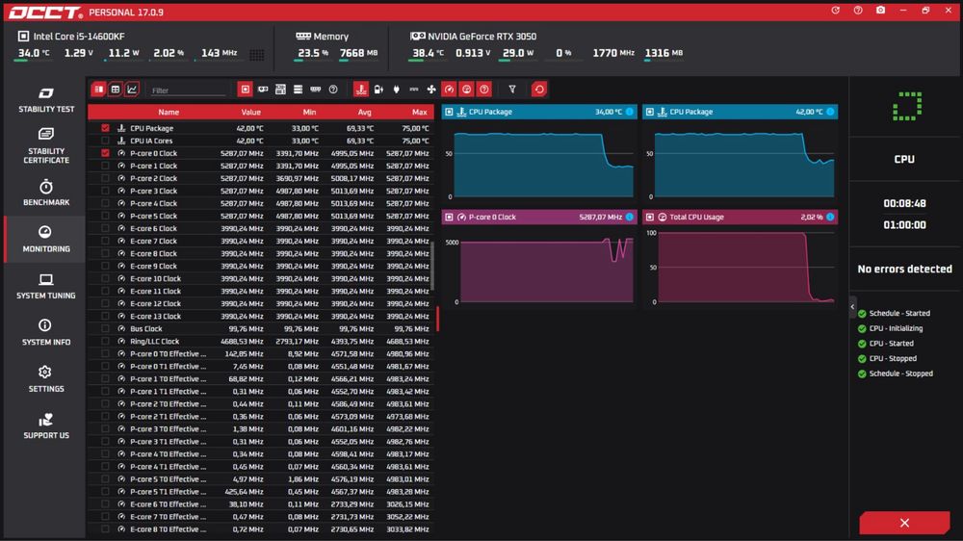Toggle CPU sensors filter icon
Screen dimensions: 963x541
point(245,90)
